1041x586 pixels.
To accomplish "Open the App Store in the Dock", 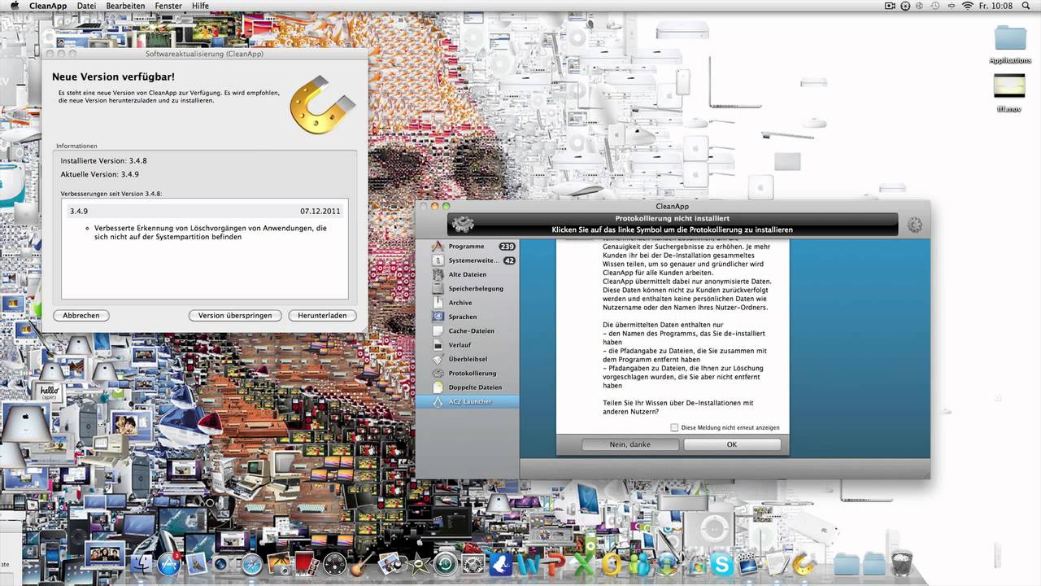I will [x=168, y=563].
